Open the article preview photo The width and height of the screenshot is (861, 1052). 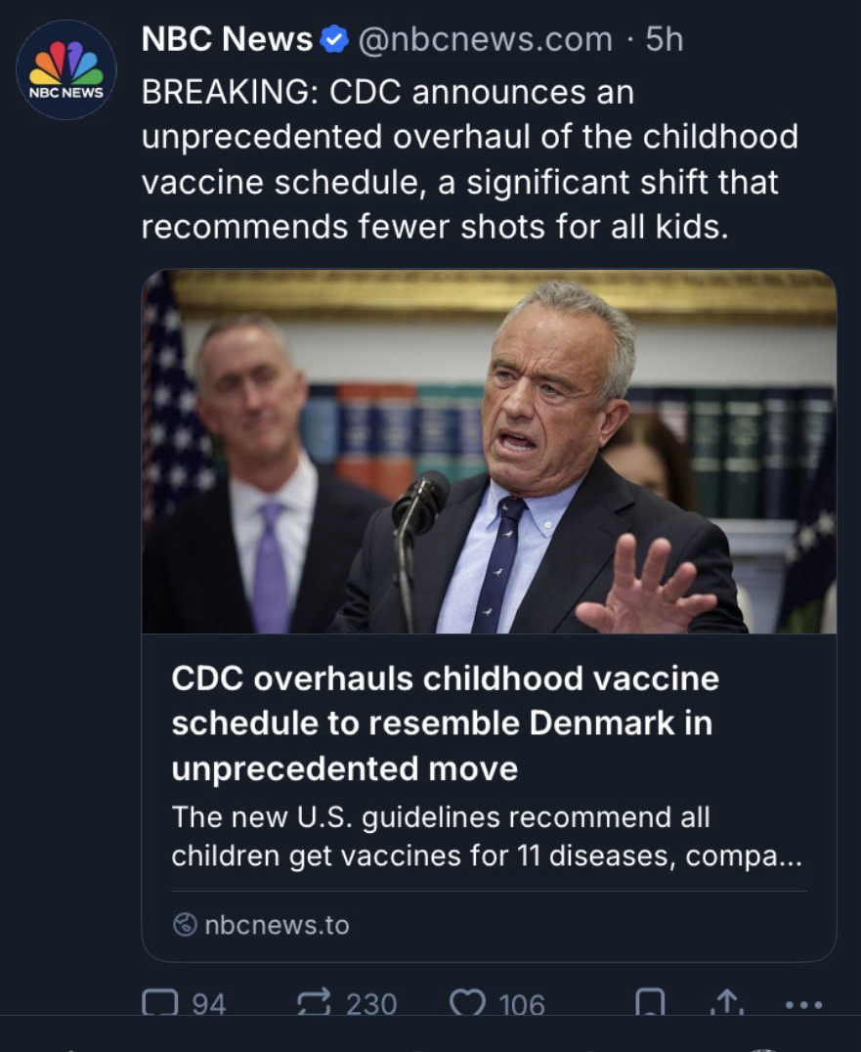(x=489, y=452)
